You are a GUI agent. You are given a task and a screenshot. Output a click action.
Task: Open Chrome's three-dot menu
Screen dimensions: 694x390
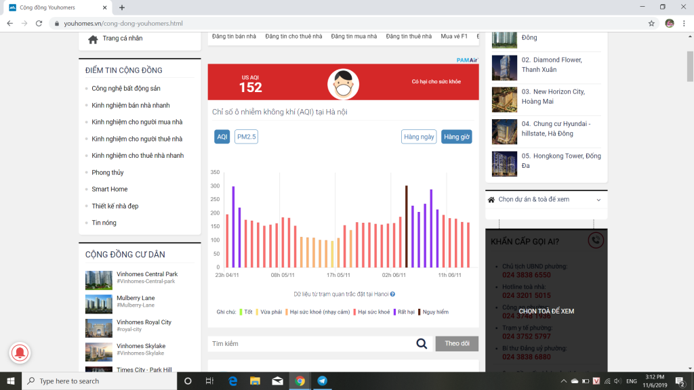(x=684, y=24)
